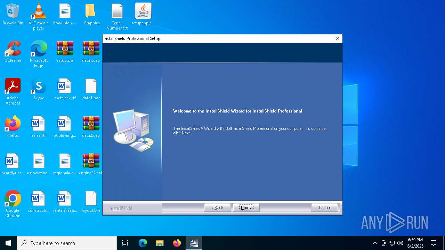The width and height of the screenshot is (445, 250).
Task: Open the Firefox desktop shortcut
Action: coord(13,127)
